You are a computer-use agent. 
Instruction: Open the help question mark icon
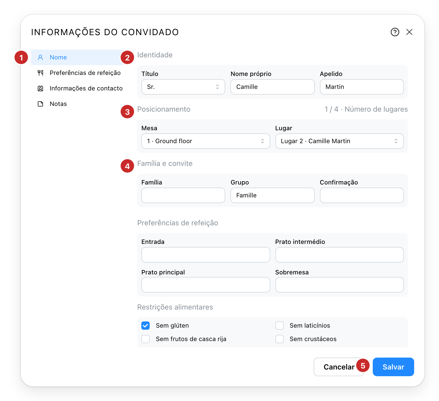395,32
